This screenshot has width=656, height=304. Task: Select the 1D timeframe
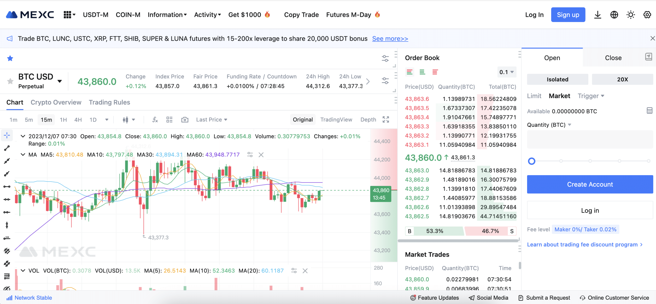[x=93, y=120]
